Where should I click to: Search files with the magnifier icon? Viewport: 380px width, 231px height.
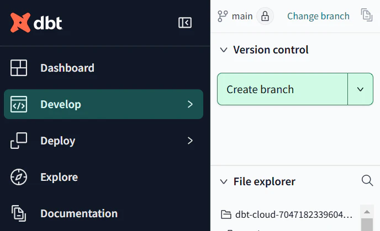pos(367,180)
